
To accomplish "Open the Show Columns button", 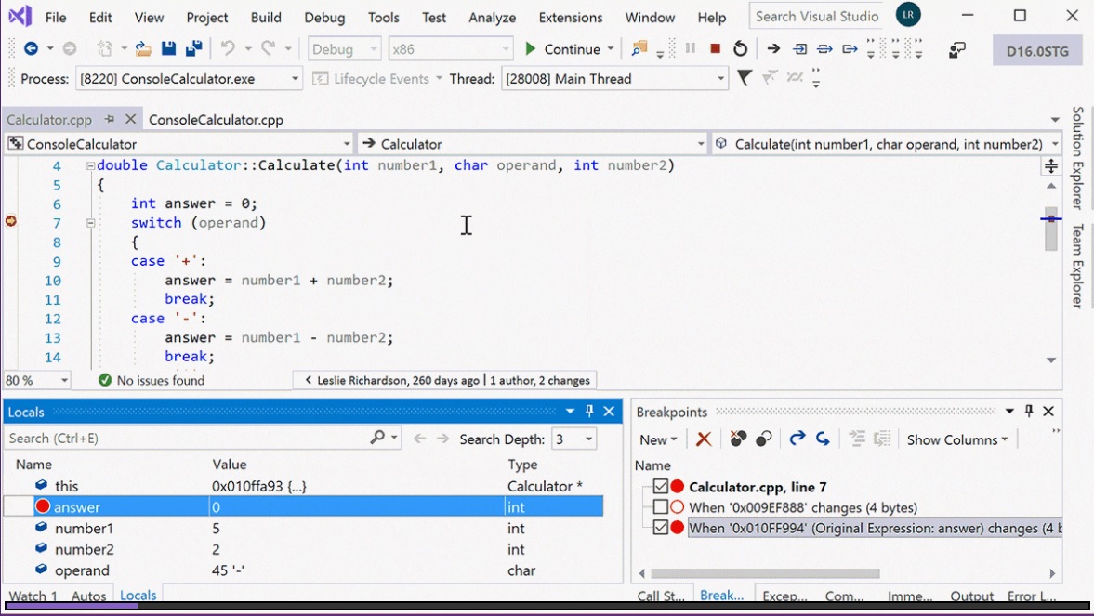I will coord(957,439).
